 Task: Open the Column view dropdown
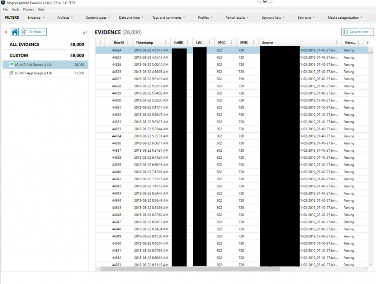click(x=357, y=32)
